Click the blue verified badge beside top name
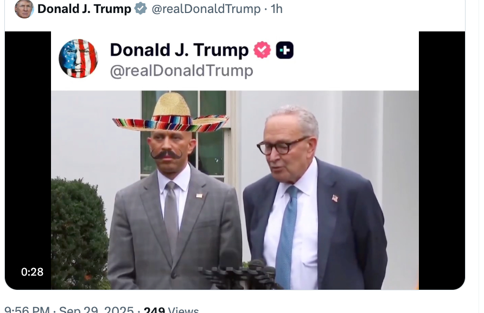Viewport: 484px width, 313px height. [x=141, y=9]
